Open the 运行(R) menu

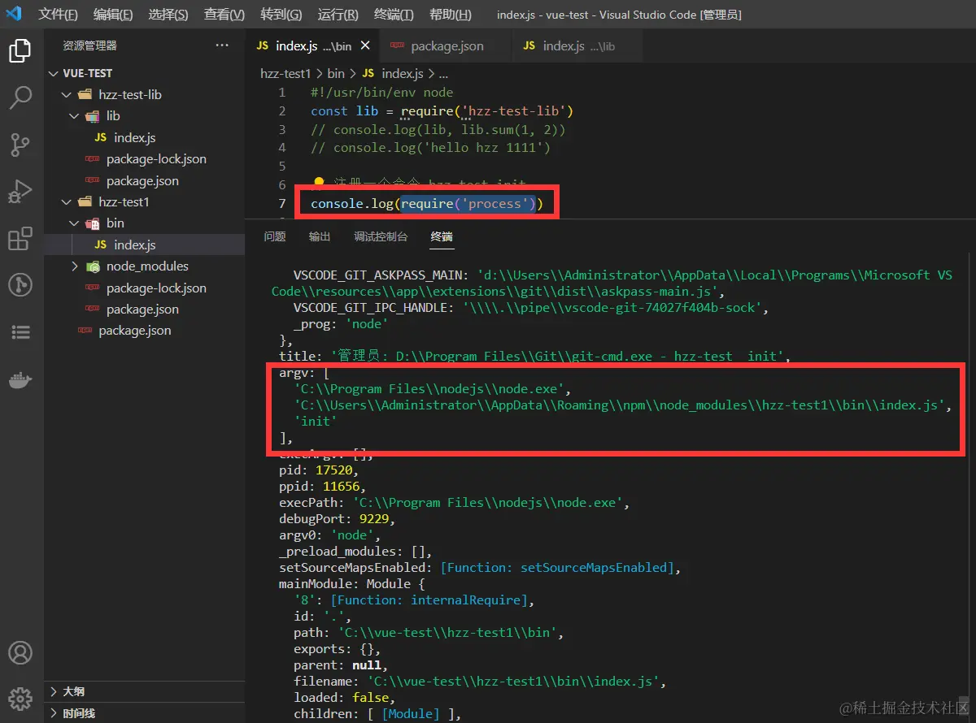[338, 15]
